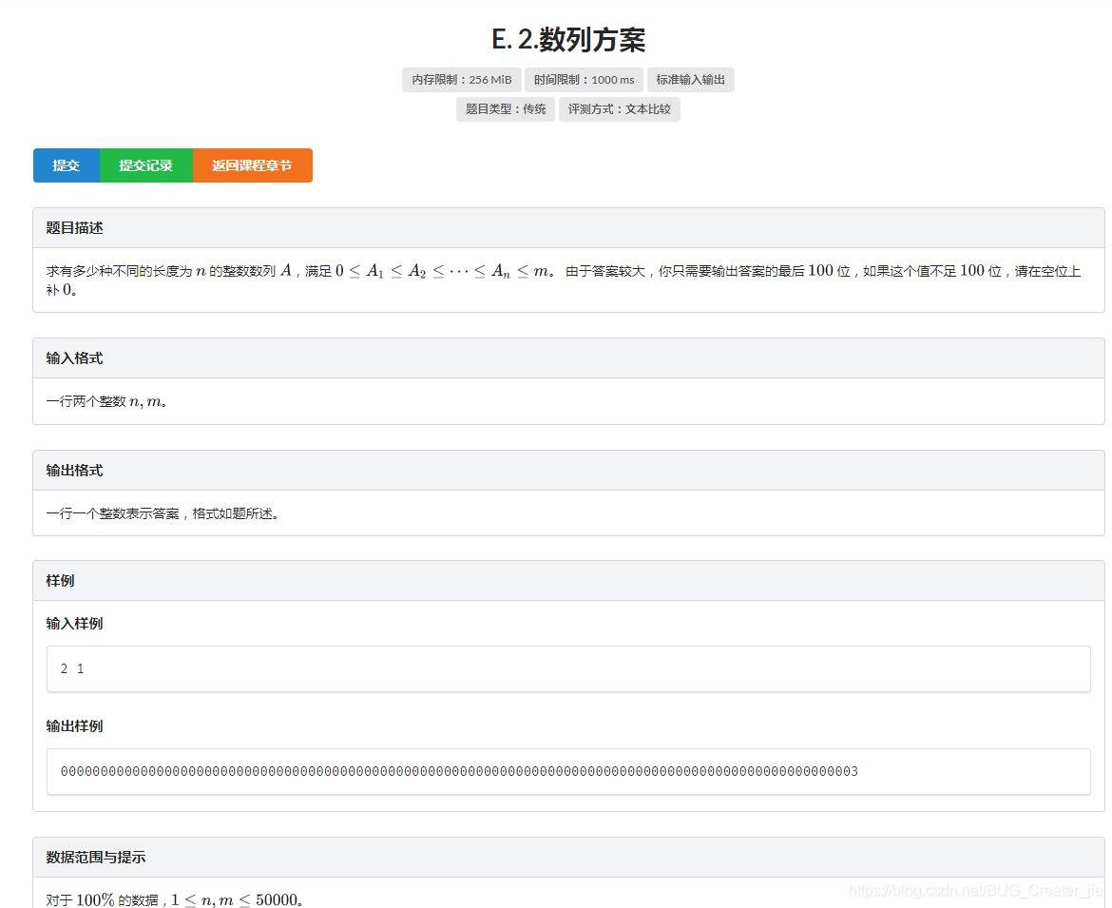
Task: Click the sample input box containing 2 1
Action: (568, 668)
